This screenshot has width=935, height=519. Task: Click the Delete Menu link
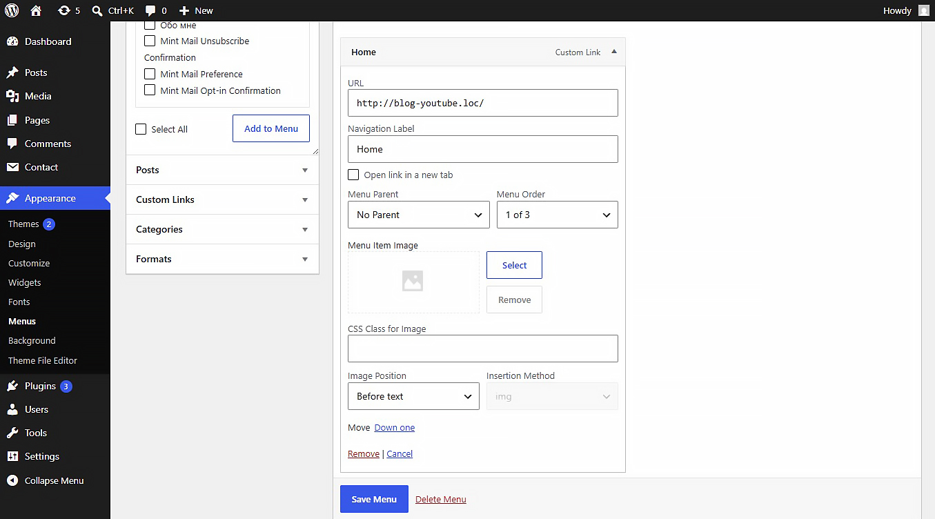441,499
